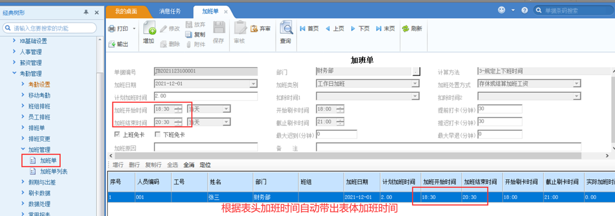Image resolution: width=615 pixels, height=216 pixels.
Task: Click the 附件 attachment paperclip button
Action: 195,44
